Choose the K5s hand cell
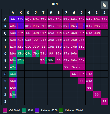Image resolution: width=110 pixels, height=114 pixels. (82, 26)
